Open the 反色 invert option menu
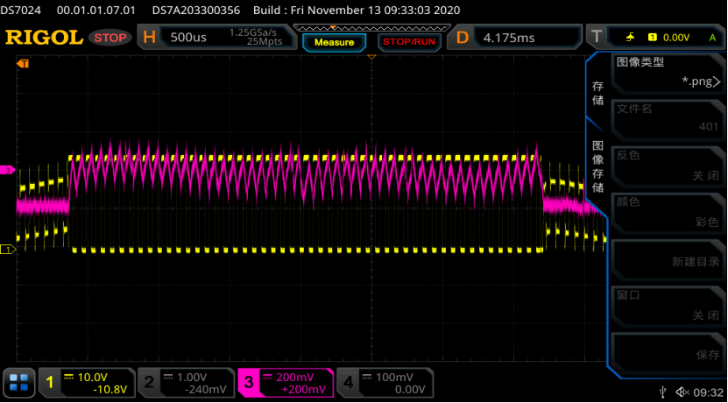728x403 pixels. click(666, 166)
